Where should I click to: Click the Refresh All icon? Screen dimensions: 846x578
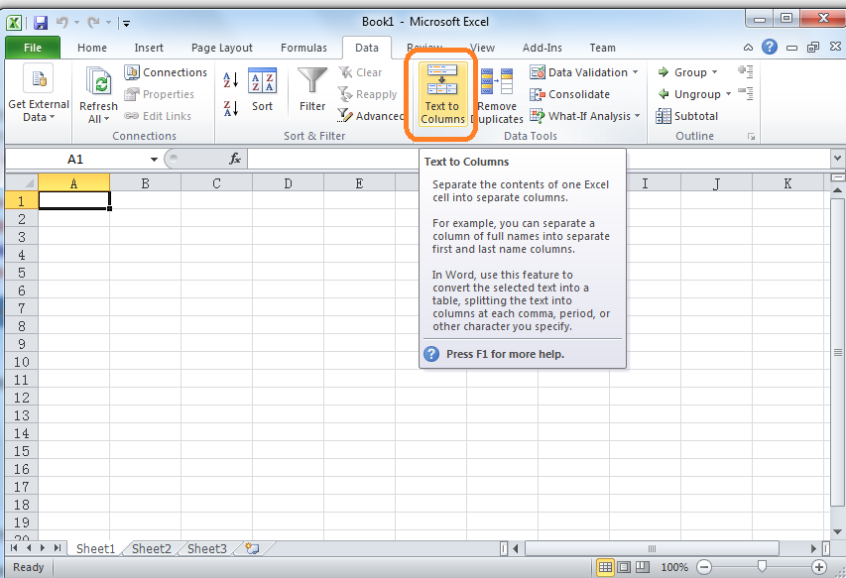coord(99,82)
